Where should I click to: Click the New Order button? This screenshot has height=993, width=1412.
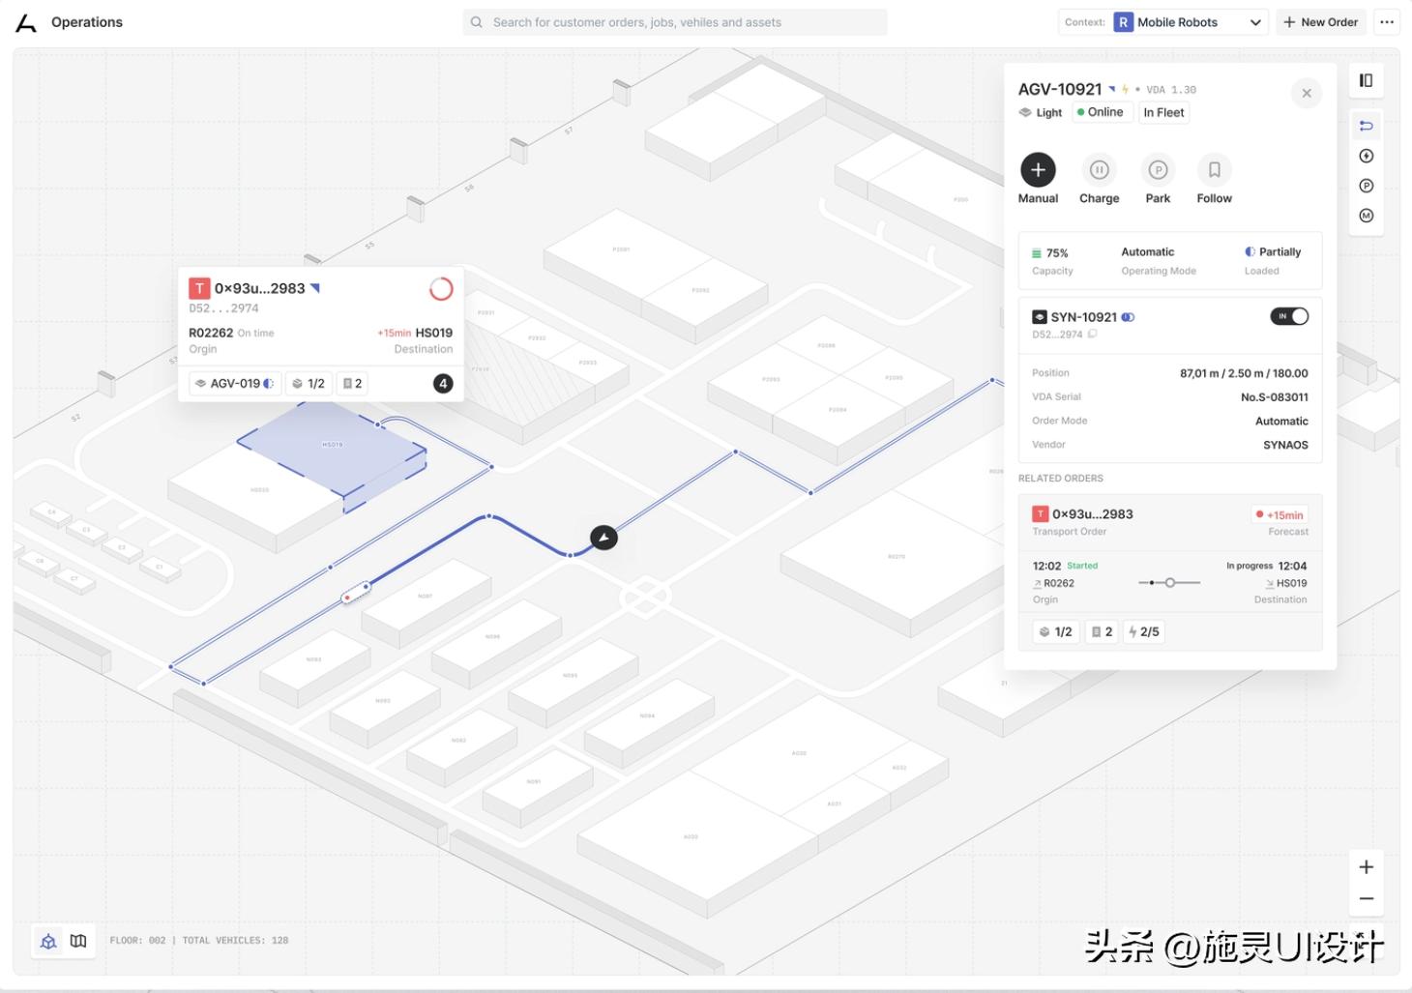[x=1320, y=21]
